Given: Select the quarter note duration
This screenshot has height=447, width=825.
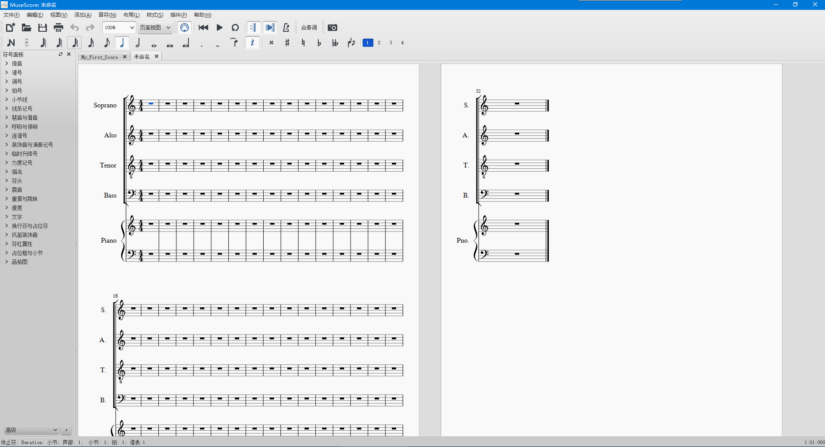Looking at the screenshot, I should 122,43.
